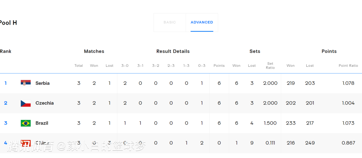Open the Brazil team link
The height and width of the screenshot is (158, 362).
click(x=42, y=123)
